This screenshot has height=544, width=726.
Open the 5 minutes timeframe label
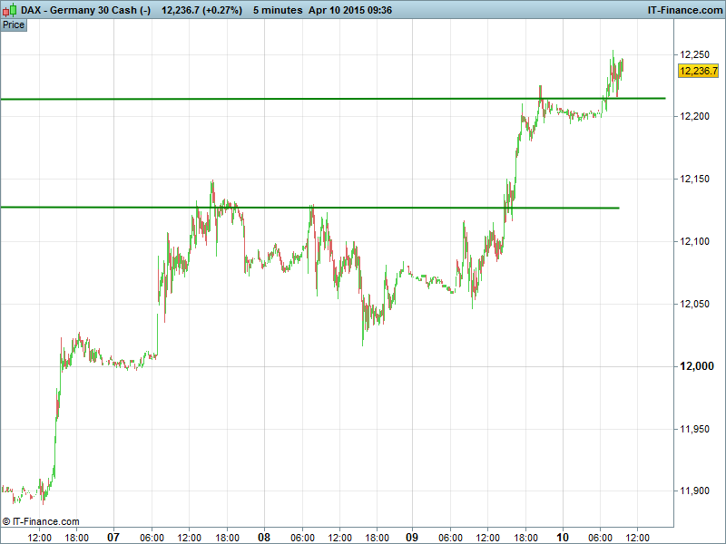[278, 10]
